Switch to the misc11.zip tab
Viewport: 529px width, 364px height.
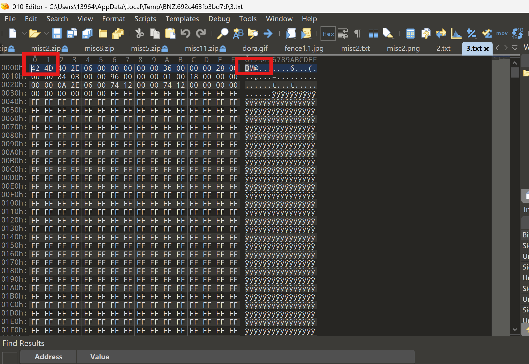coord(205,48)
